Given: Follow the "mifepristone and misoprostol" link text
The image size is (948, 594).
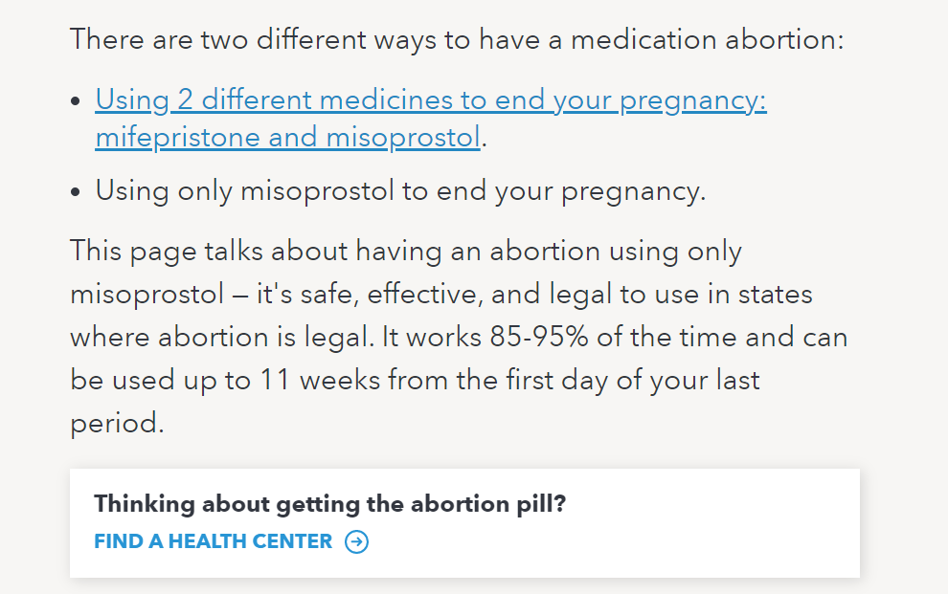Looking at the screenshot, I should coord(287,138).
